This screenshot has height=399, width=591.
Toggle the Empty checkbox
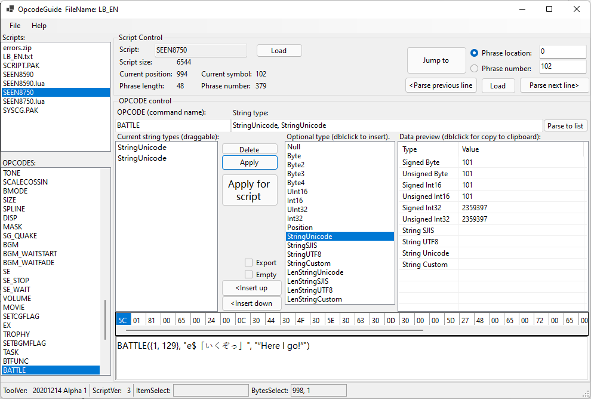point(248,274)
